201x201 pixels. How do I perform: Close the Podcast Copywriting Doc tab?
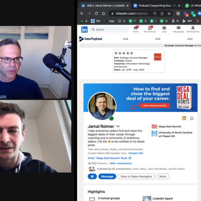click(x=179, y=6)
